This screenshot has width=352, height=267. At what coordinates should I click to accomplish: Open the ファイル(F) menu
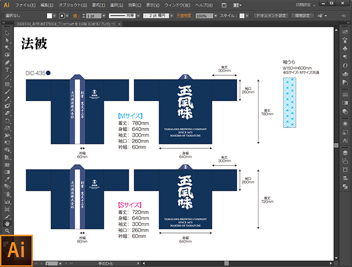tap(25, 5)
